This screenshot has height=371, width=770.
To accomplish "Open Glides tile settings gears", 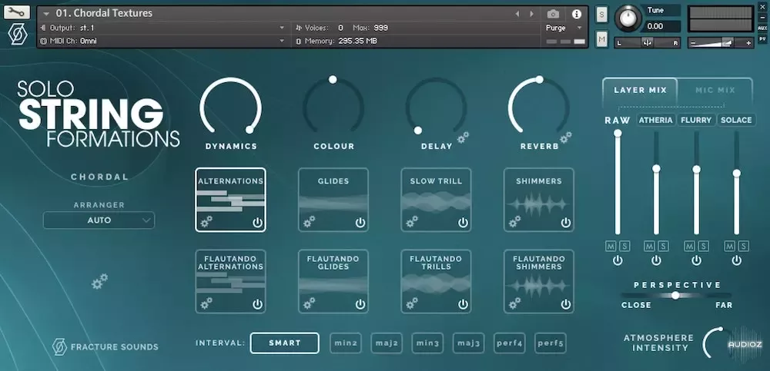I will 309,221.
